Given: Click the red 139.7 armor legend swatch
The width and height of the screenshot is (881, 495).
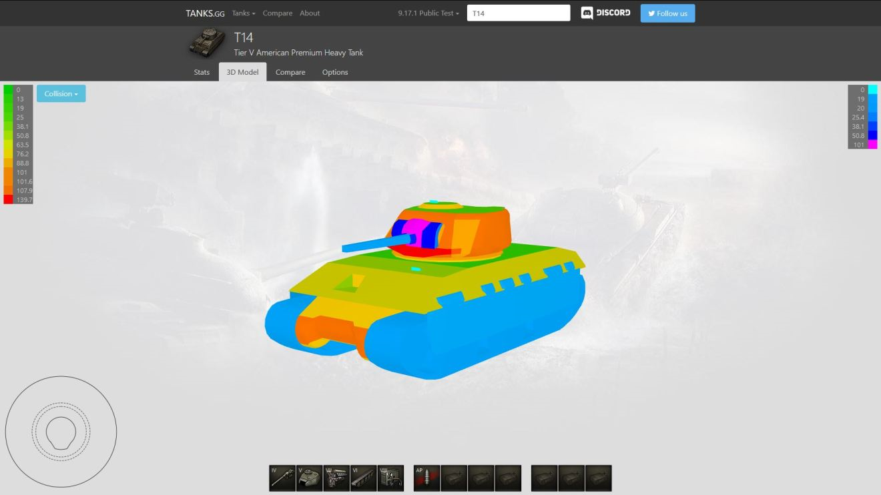Looking at the screenshot, I should 8,199.
